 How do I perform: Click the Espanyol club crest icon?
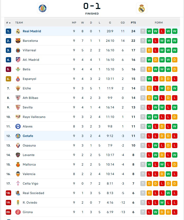tap(18, 79)
